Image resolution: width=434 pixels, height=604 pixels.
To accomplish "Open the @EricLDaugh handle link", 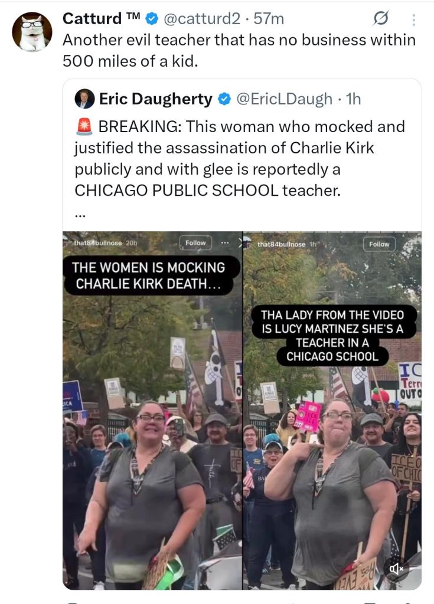I will click(284, 99).
